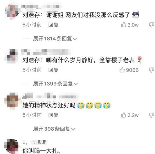Screen dimensions: 155x154
Task: Open the second commenter's avatar
Action: pos(11,56)
